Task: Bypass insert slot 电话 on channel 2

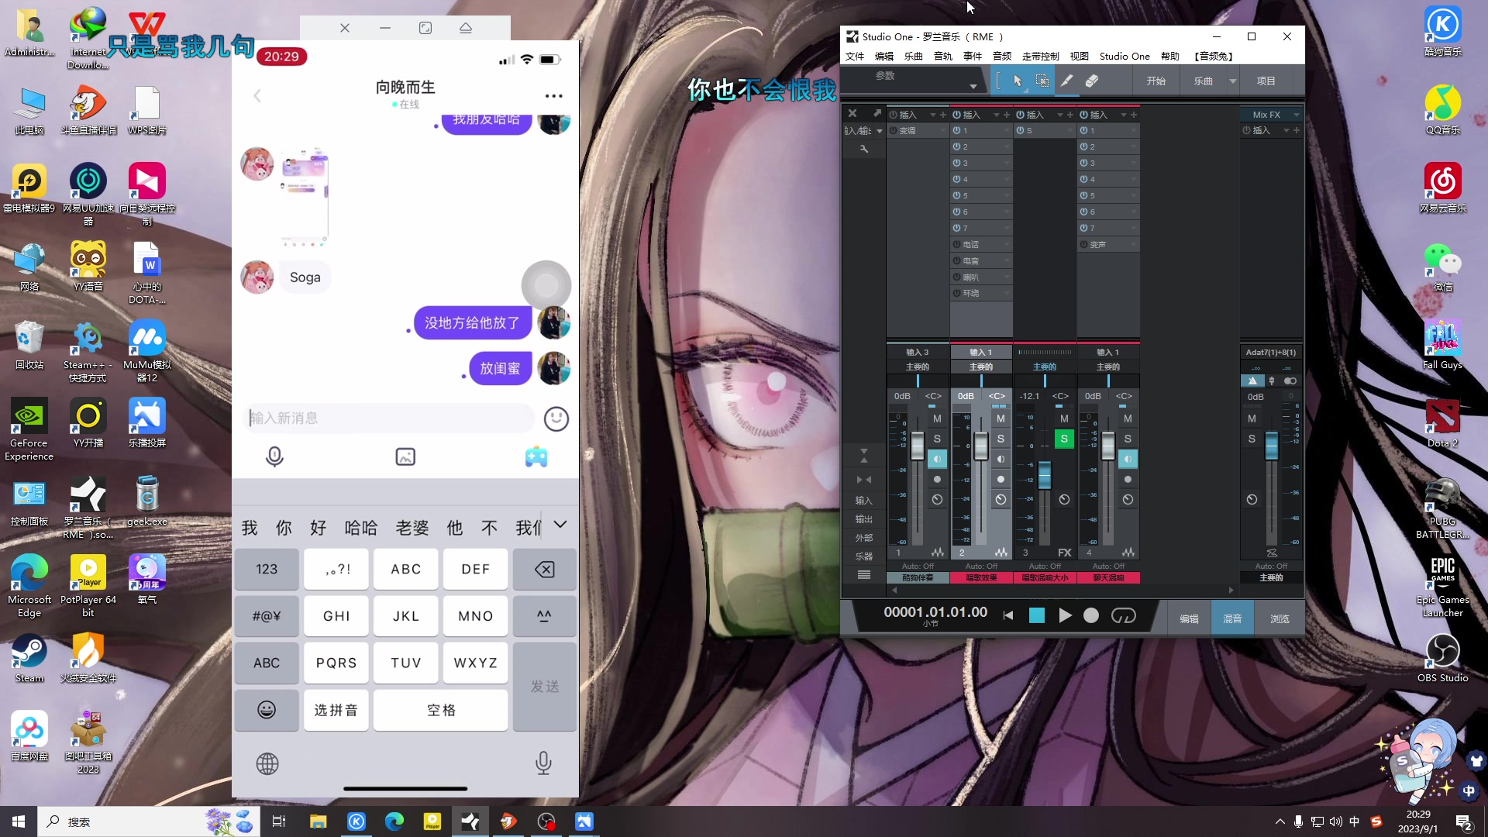Action: [x=957, y=244]
